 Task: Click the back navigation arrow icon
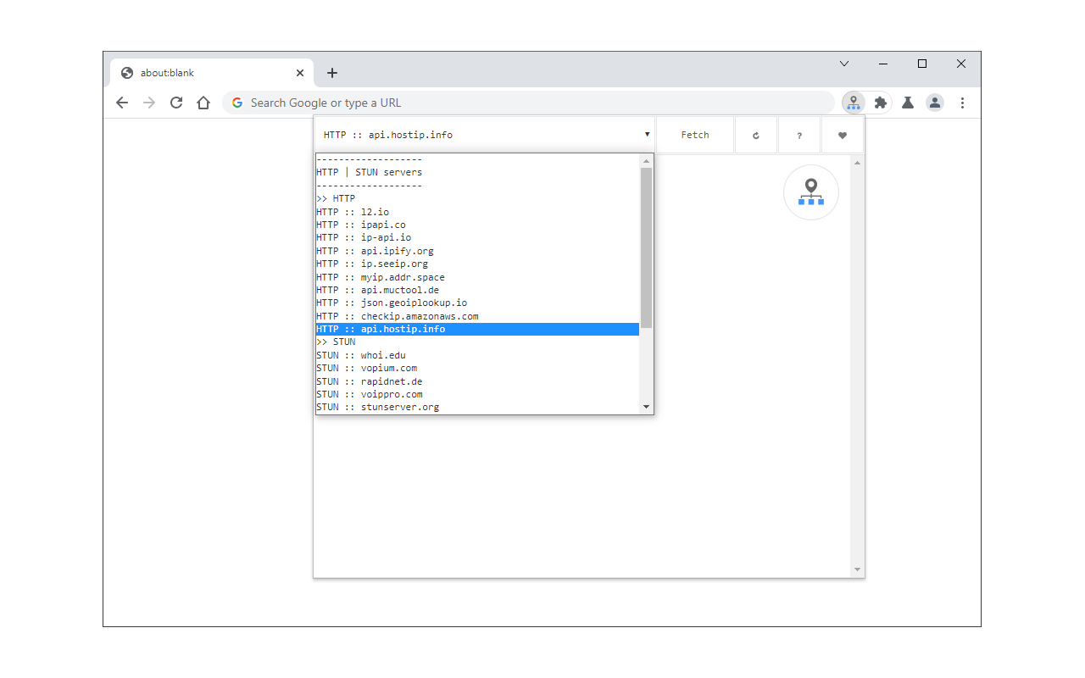(122, 102)
